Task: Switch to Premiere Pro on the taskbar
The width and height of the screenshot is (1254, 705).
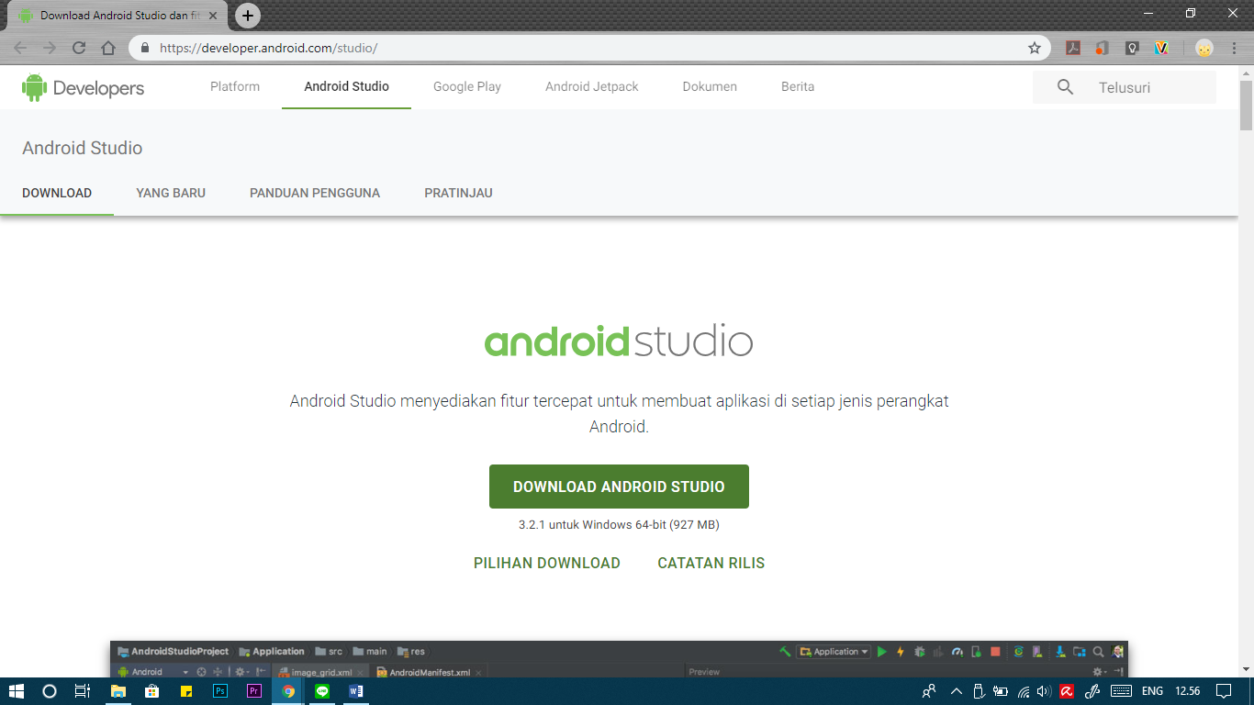Action: click(x=254, y=691)
